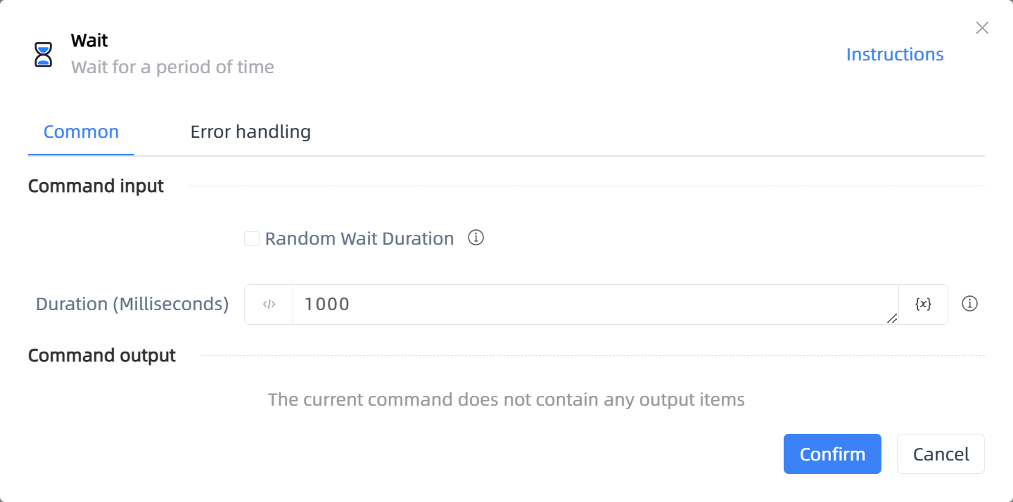Switch to the Common tab
1013x502 pixels.
pos(81,131)
